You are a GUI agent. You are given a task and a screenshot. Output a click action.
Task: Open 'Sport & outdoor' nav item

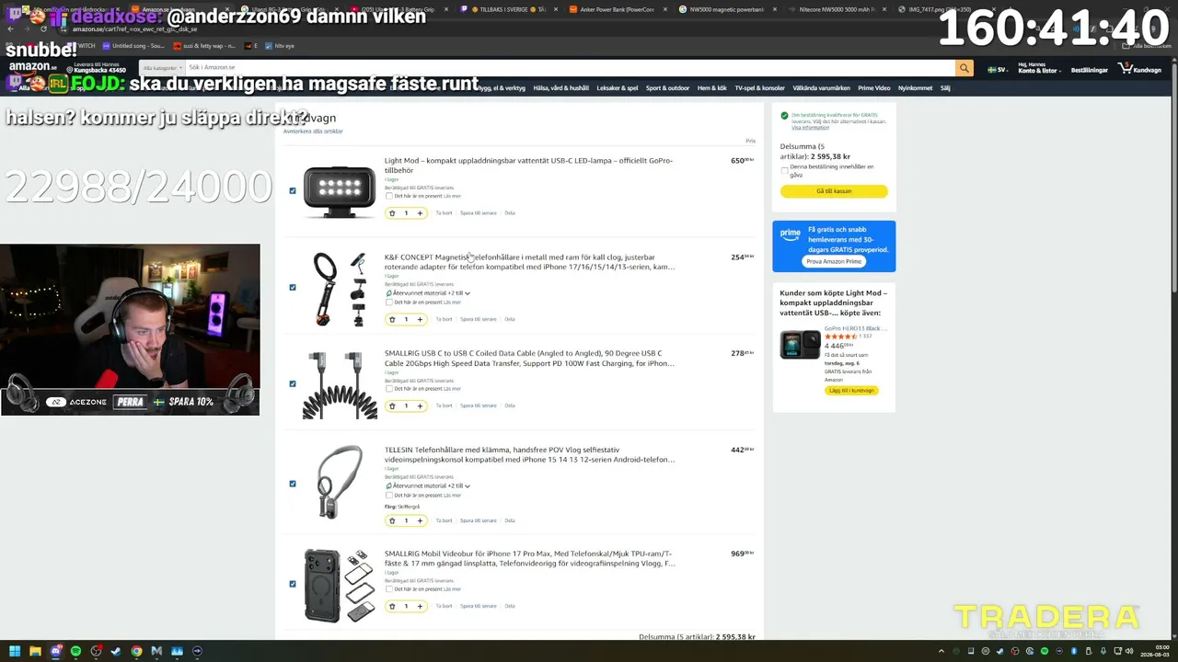(x=667, y=88)
